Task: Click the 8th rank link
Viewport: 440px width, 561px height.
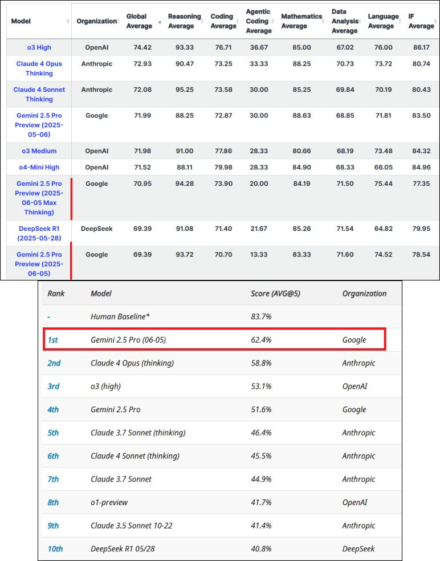Action: click(53, 503)
